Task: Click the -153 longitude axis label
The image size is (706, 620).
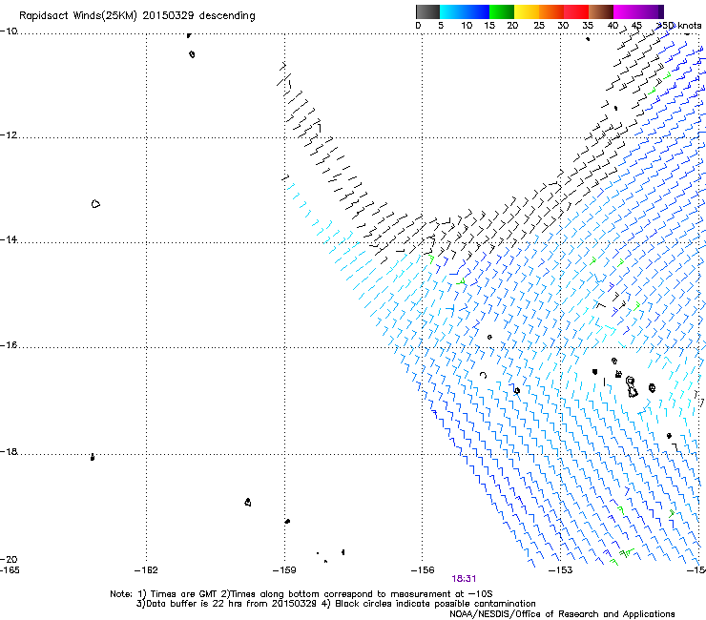Action: [x=561, y=570]
